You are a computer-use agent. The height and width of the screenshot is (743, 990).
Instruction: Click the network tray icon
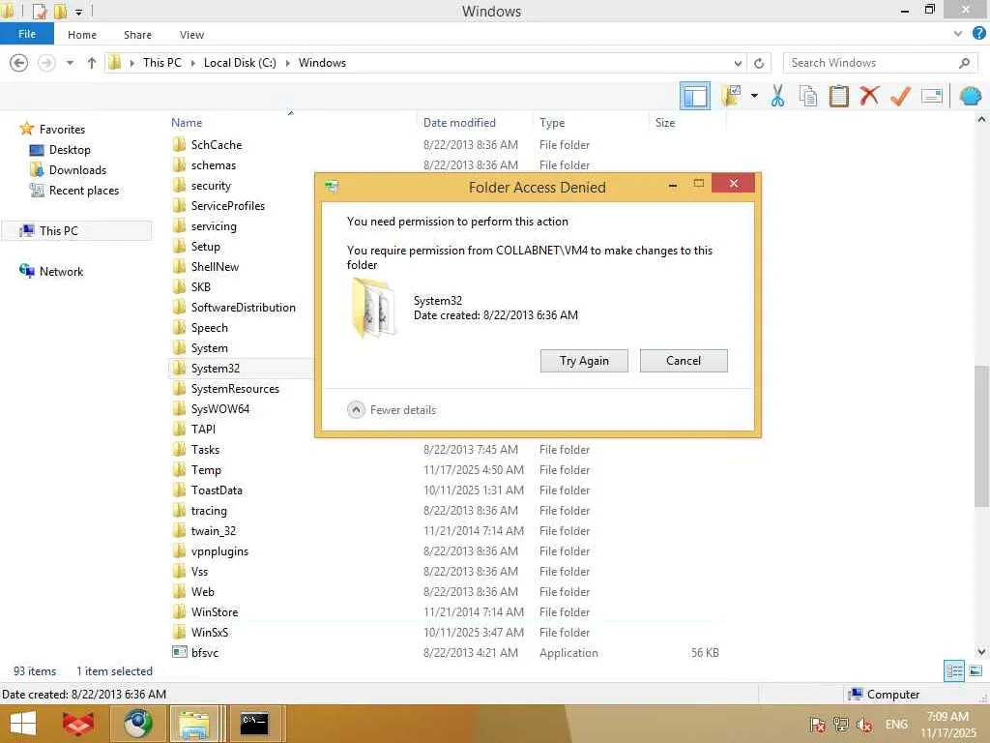pyautogui.click(x=840, y=725)
